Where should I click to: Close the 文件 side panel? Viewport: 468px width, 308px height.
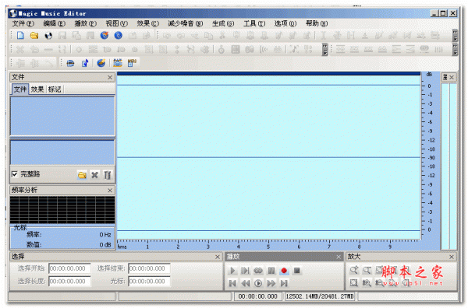pyautogui.click(x=110, y=77)
